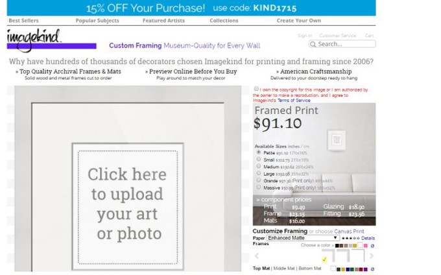This screenshot has width=441, height=275.
Task: Choose the Massive print-only size option
Action: (259, 187)
